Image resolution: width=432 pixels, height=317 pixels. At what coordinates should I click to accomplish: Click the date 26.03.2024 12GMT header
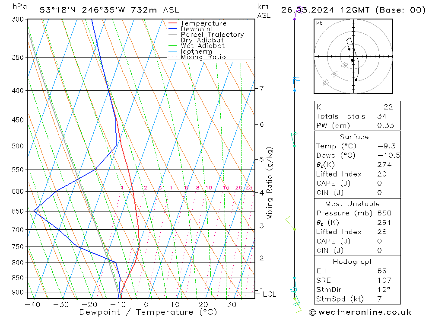coord(325,10)
